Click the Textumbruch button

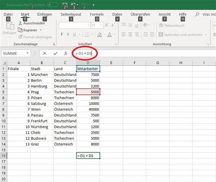click(172, 26)
